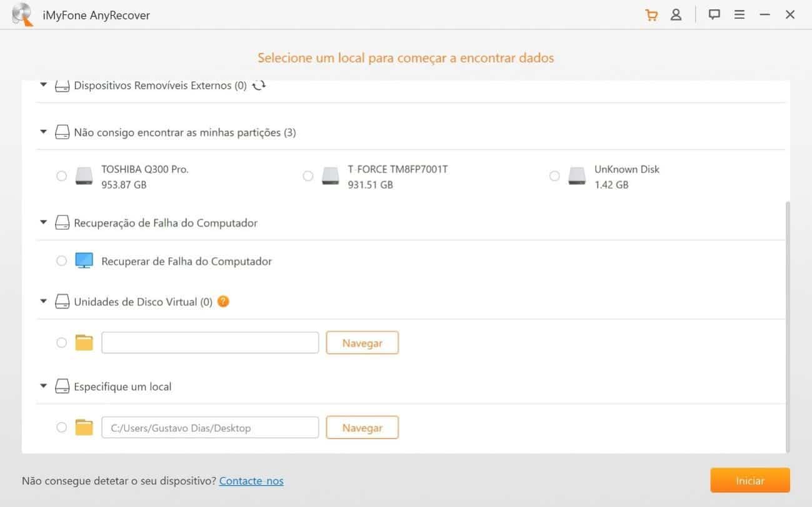Click the T-FORCE TM8FP7001T drive icon
812x507 pixels.
click(331, 176)
